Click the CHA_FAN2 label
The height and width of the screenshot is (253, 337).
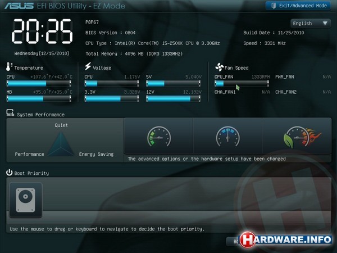pyautogui.click(x=286, y=92)
